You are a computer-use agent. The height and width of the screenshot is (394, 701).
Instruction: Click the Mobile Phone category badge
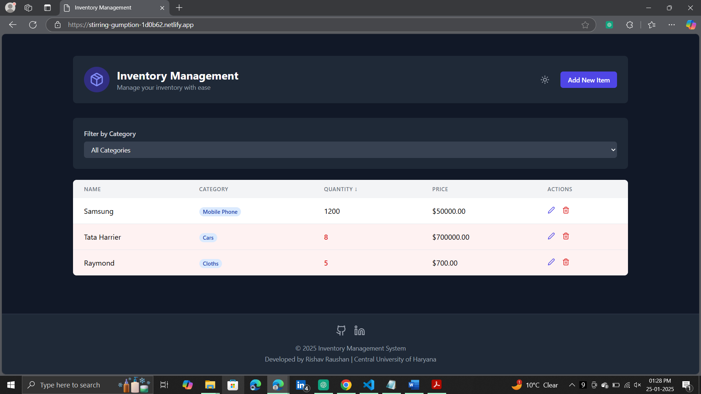pos(220,212)
